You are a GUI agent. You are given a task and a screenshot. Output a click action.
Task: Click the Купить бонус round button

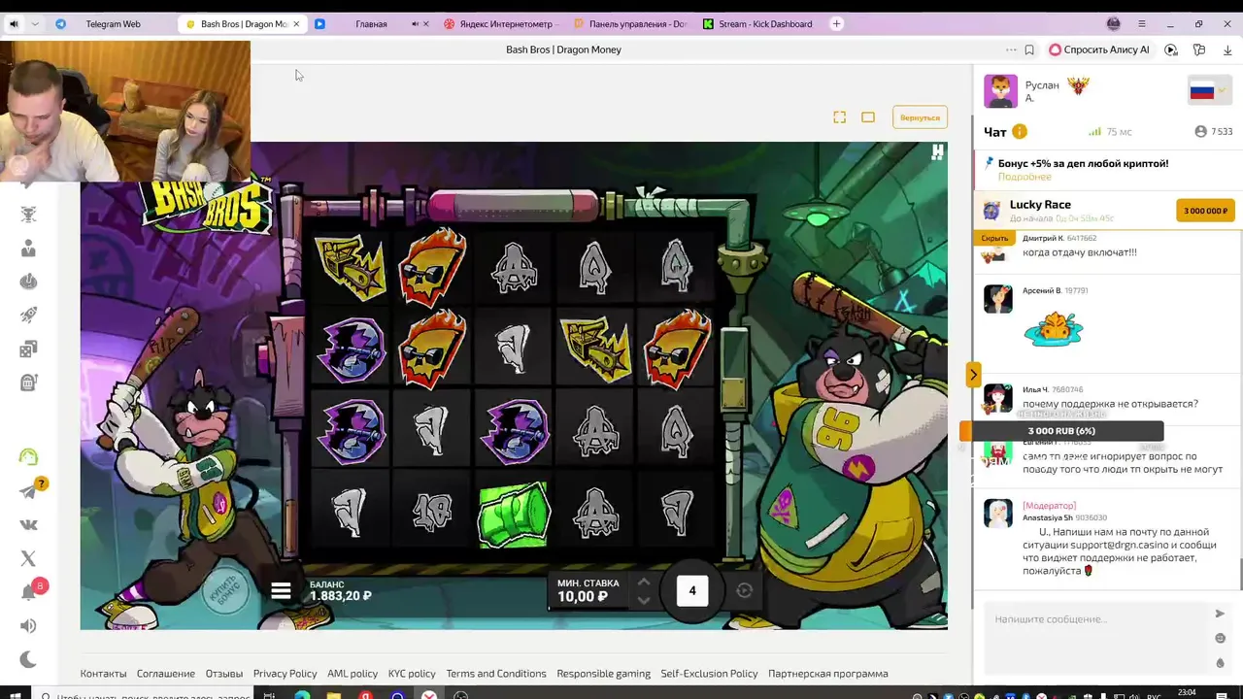click(x=227, y=590)
